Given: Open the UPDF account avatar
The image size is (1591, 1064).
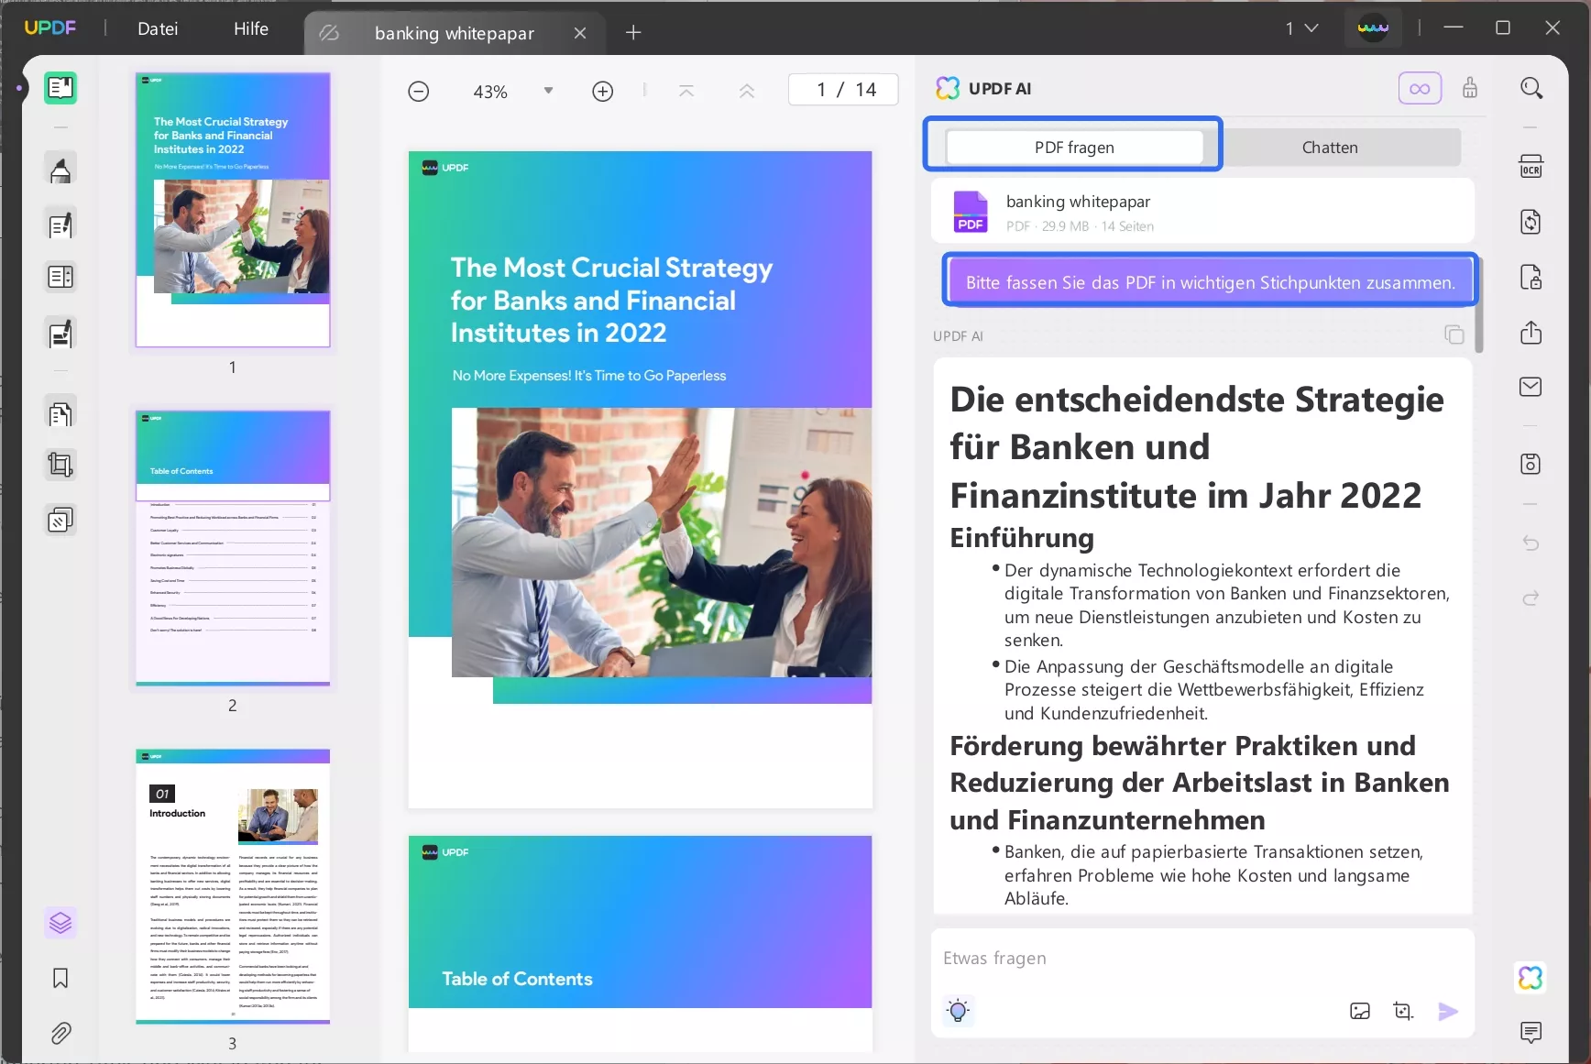Looking at the screenshot, I should [1373, 28].
